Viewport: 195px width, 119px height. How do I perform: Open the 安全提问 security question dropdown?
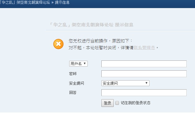pyautogui.click(x=125, y=83)
